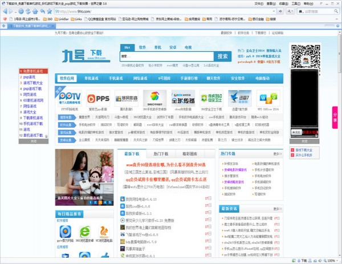342x264 pixels.
Task: Open the address bar history dropdown arrow
Action: (x=274, y=11)
